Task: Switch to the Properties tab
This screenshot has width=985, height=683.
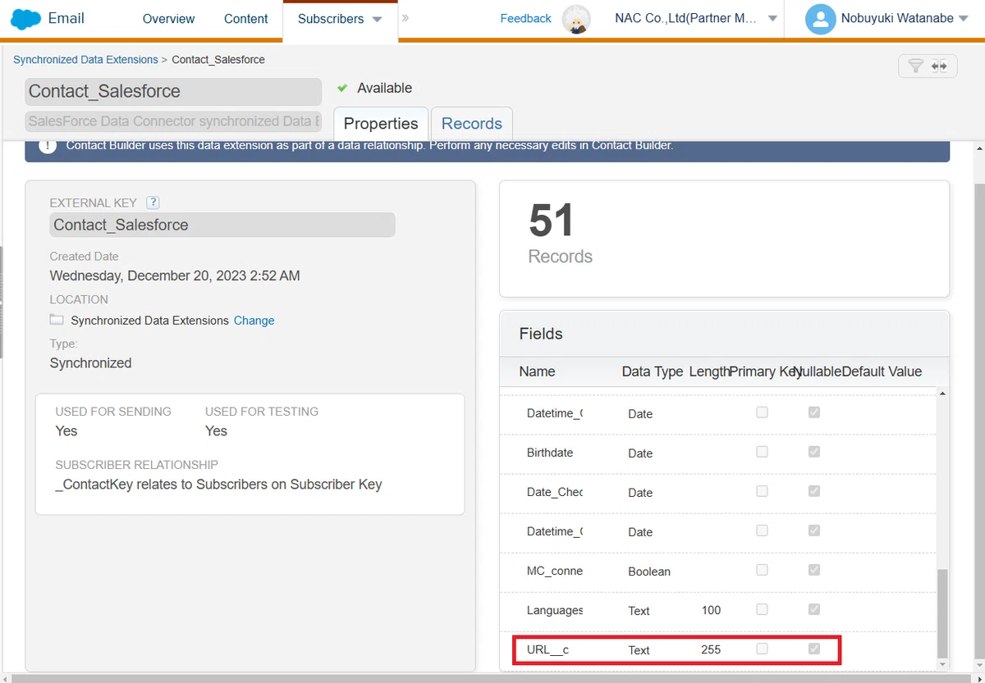Action: (x=381, y=123)
